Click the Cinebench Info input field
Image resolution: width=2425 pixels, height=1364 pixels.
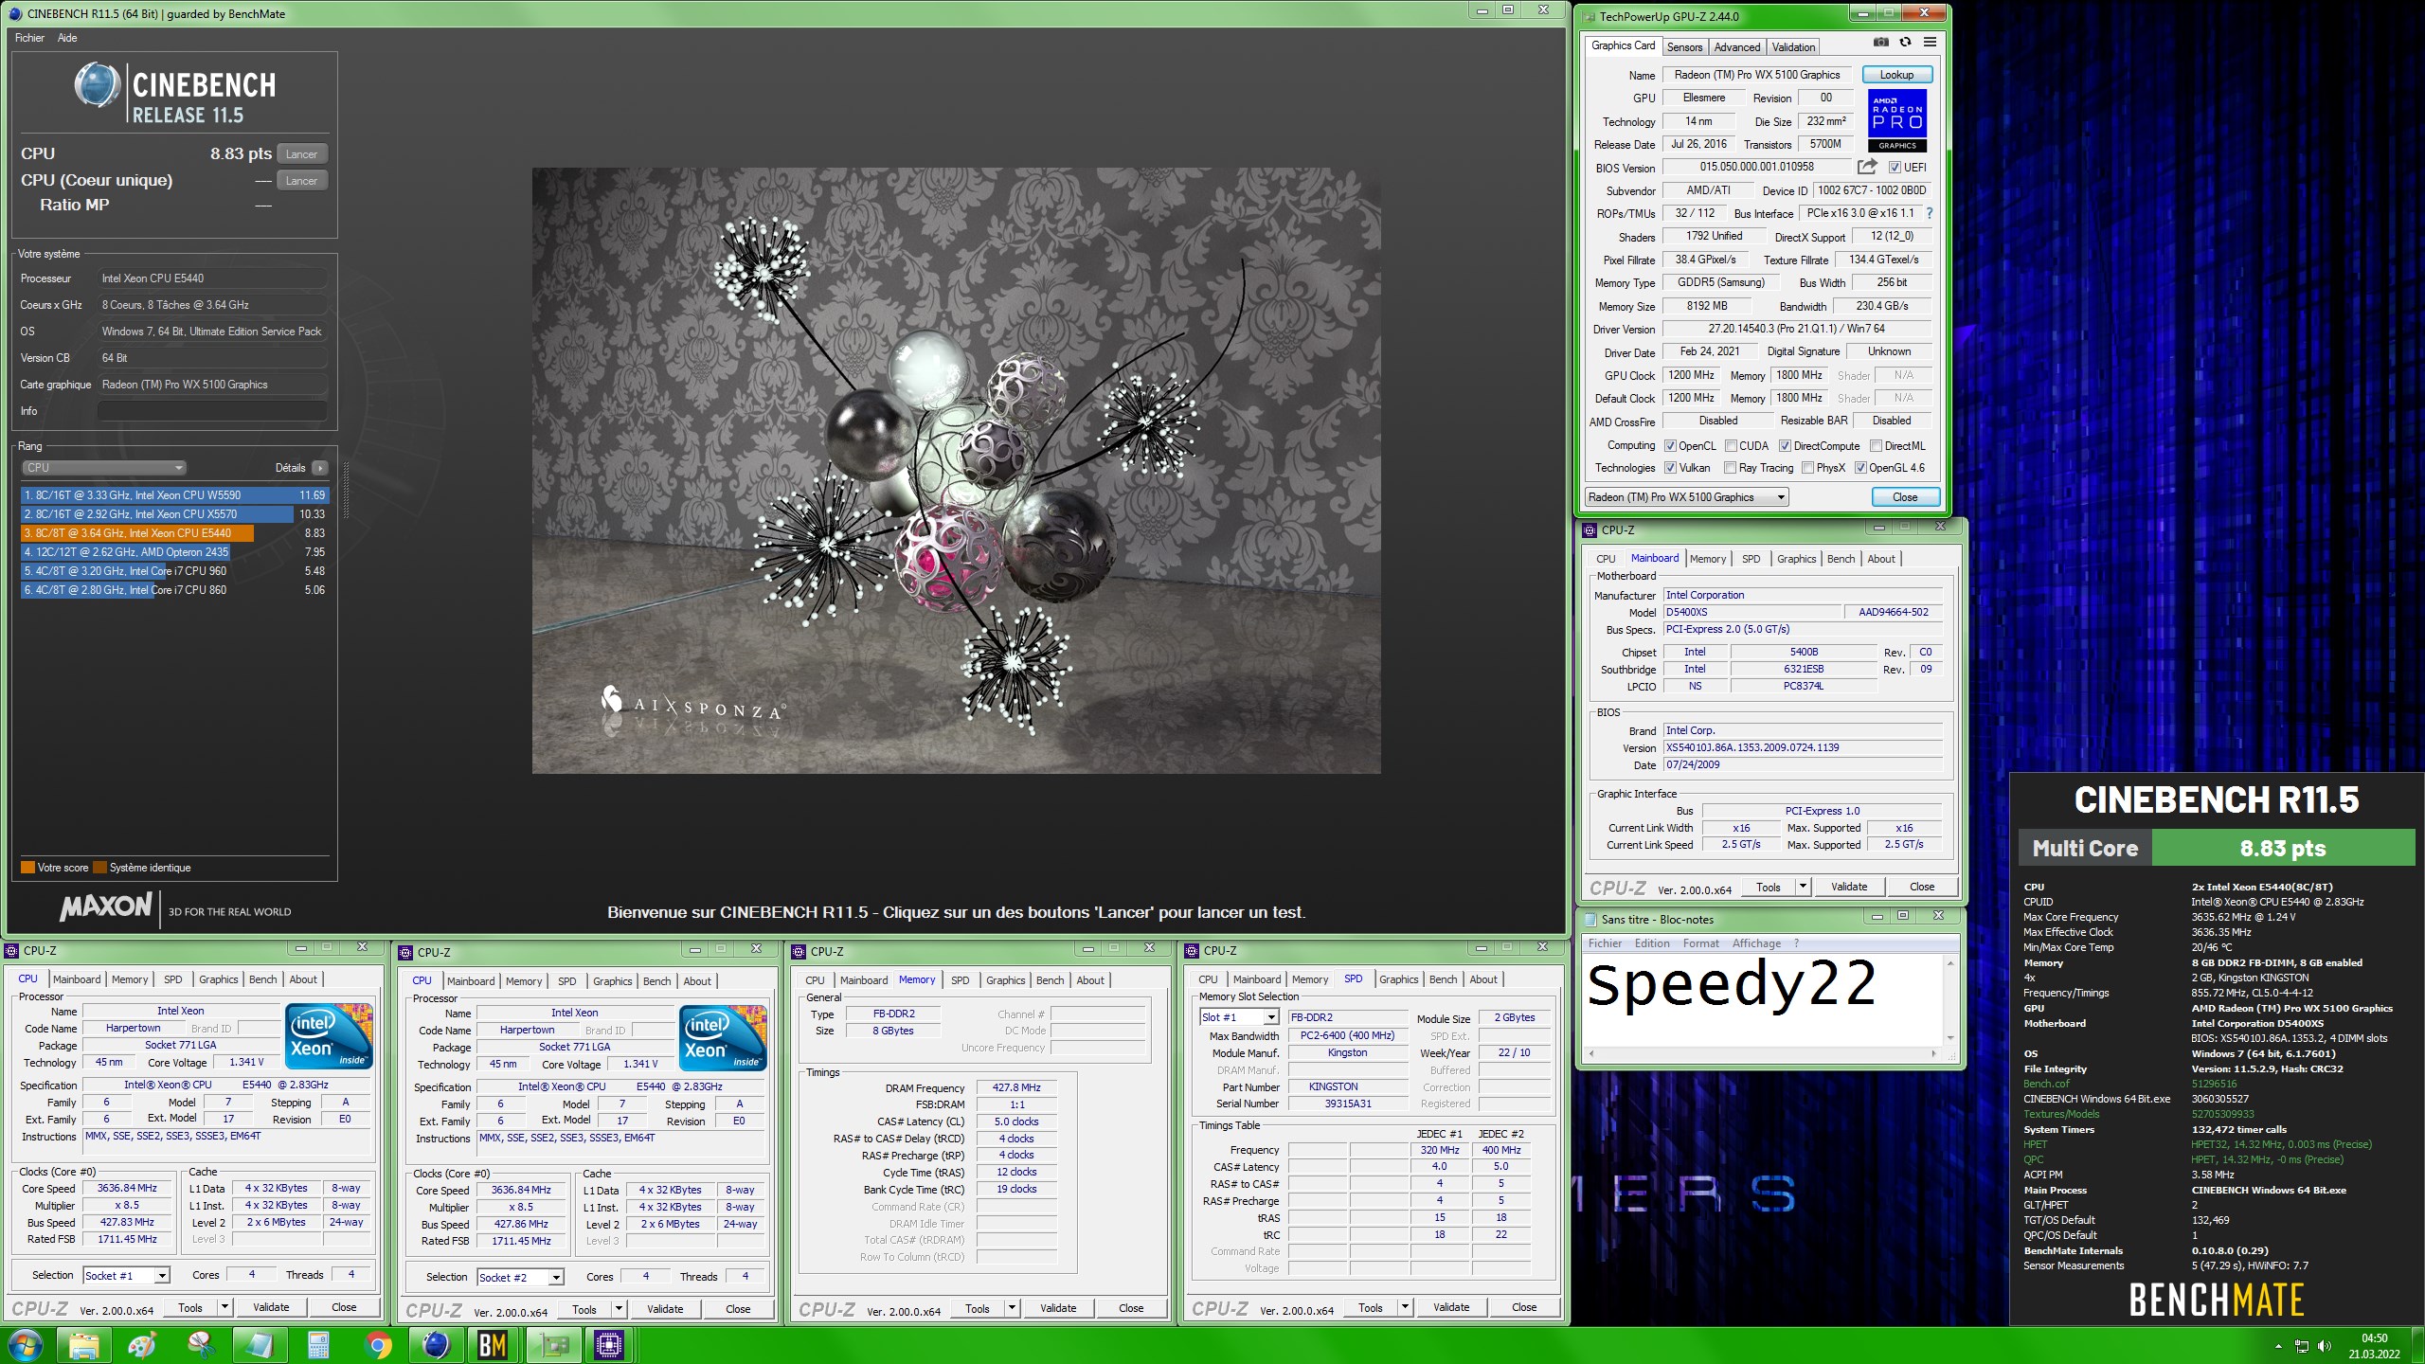click(x=212, y=411)
